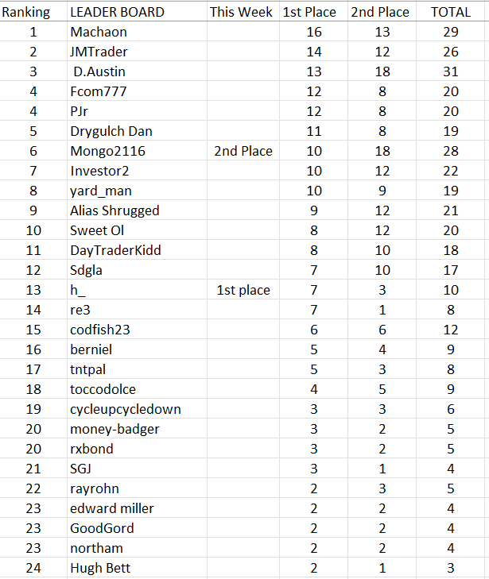Image resolution: width=489 pixels, height=579 pixels.
Task: Click the 1st Place column header
Action: (309, 12)
